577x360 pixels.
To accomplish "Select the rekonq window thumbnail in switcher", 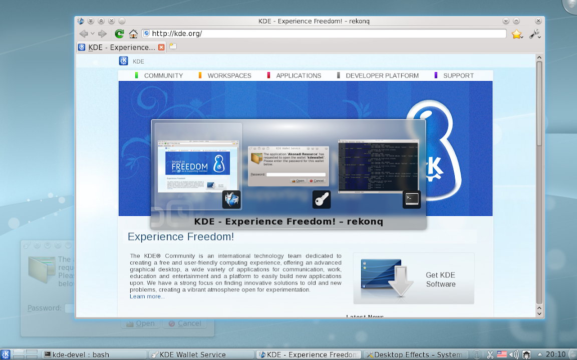I will pos(198,166).
